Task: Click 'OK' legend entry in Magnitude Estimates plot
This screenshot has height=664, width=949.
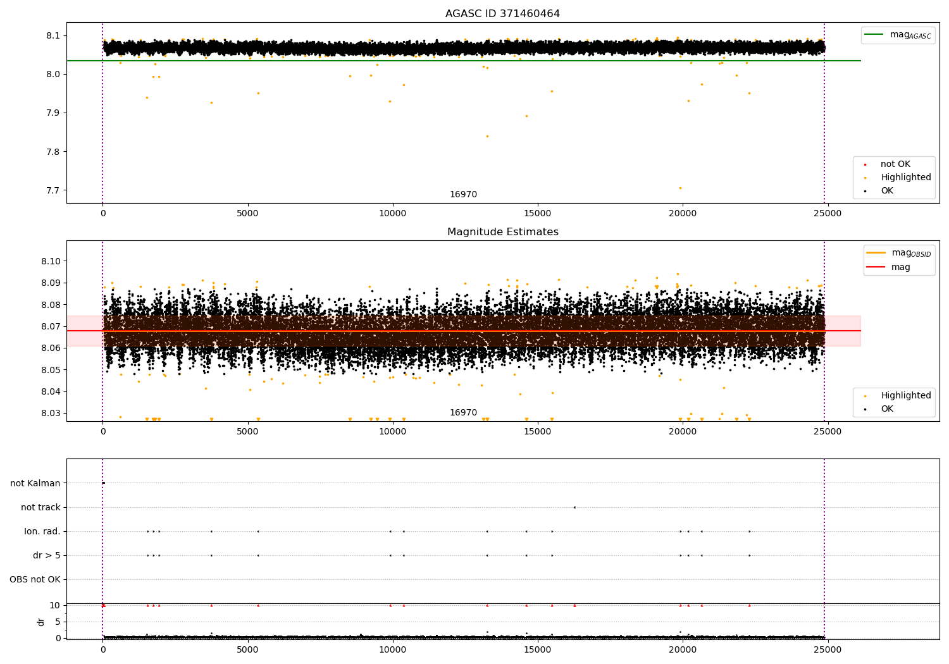Action: [x=887, y=409]
